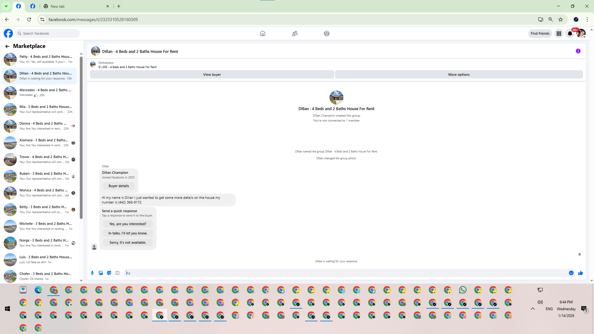Open the sticker picker icon
The width and height of the screenshot is (594, 334).
pos(109,273)
